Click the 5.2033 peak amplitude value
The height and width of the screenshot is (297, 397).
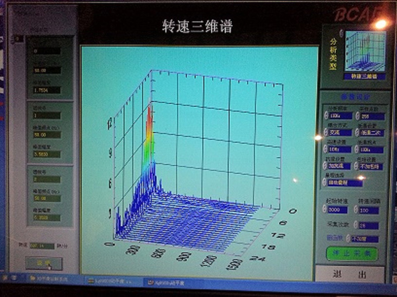coord(47,218)
